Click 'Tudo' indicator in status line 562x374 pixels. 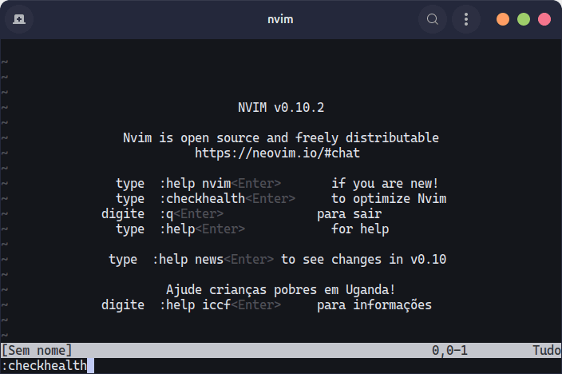547,350
